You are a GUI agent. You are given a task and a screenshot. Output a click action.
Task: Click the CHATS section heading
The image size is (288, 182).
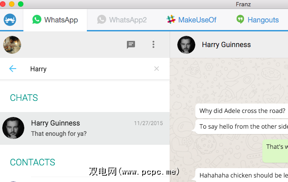coord(24,98)
